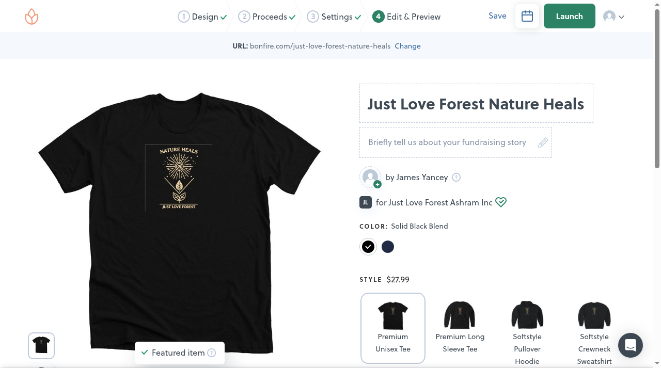
Task: Click the Change URL link
Action: [x=407, y=46]
